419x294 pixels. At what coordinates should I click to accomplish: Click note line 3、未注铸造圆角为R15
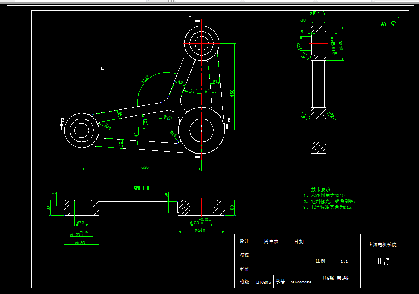coord(328,207)
